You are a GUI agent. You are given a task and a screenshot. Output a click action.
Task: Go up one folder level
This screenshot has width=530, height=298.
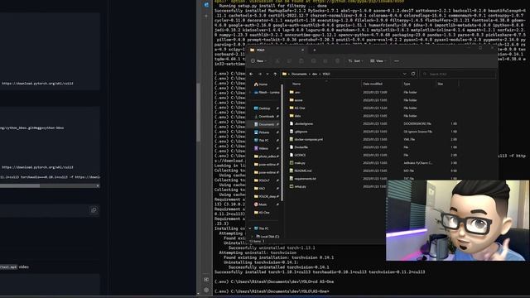pyautogui.click(x=275, y=74)
